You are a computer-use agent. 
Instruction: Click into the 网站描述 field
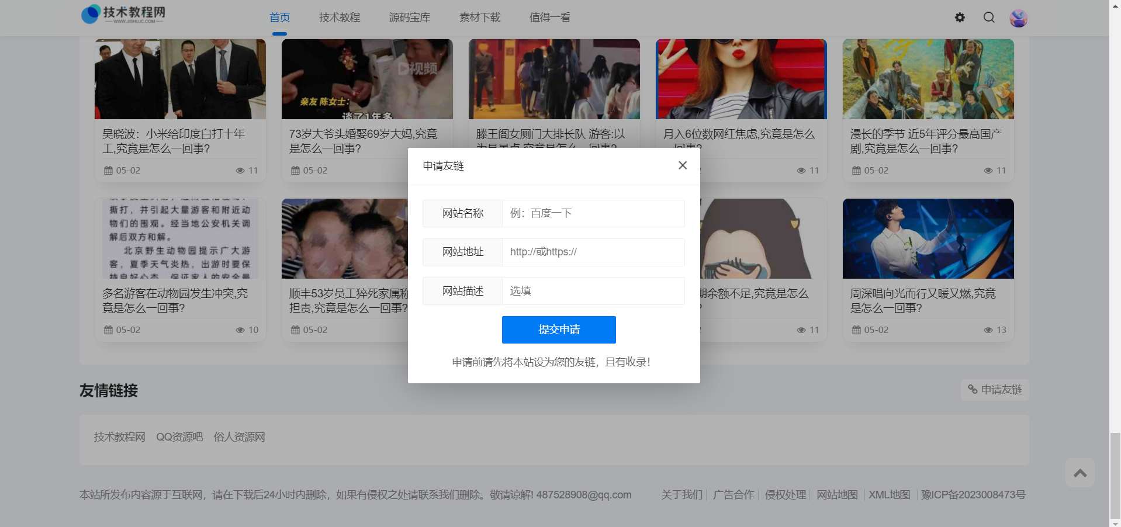click(x=593, y=291)
